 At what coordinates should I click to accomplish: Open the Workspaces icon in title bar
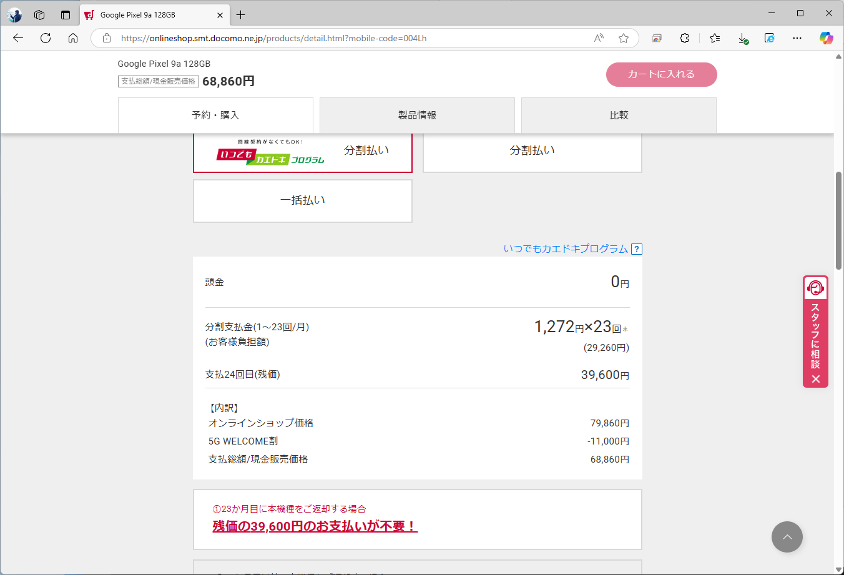[x=39, y=15]
